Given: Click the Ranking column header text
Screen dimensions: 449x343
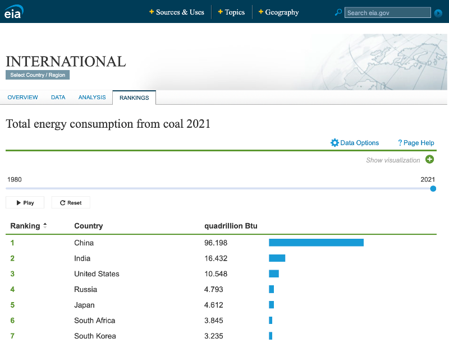Looking at the screenshot, I should pyautogui.click(x=25, y=226).
